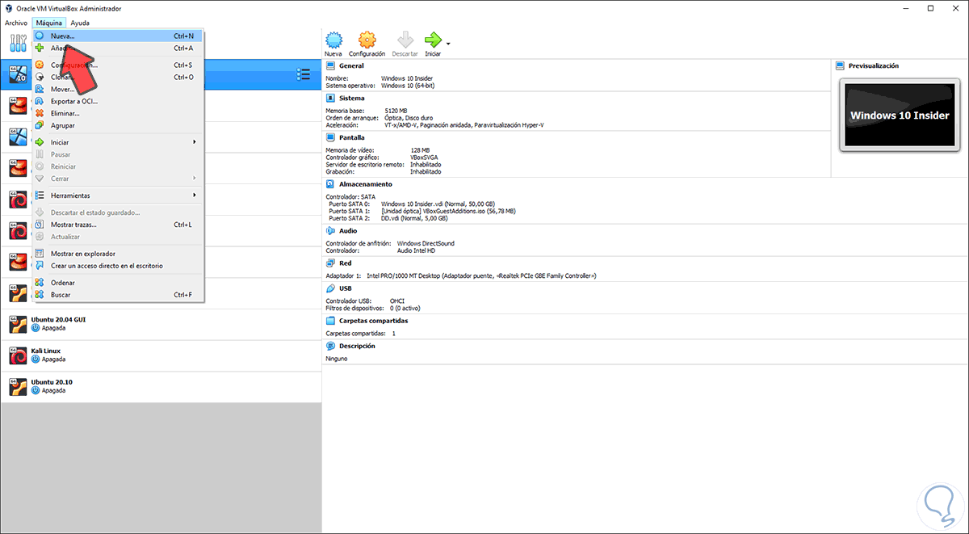Select Mostrar en explorador entry
The image size is (969, 534).
tap(118, 254)
